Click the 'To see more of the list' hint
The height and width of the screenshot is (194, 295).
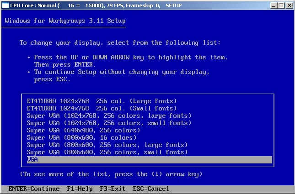coord(111,174)
